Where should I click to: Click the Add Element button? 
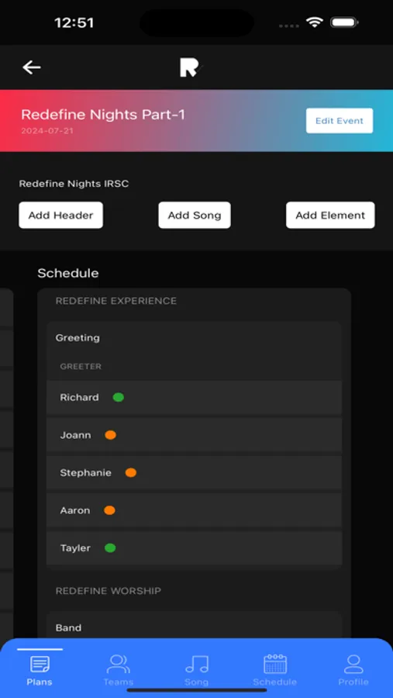click(330, 215)
